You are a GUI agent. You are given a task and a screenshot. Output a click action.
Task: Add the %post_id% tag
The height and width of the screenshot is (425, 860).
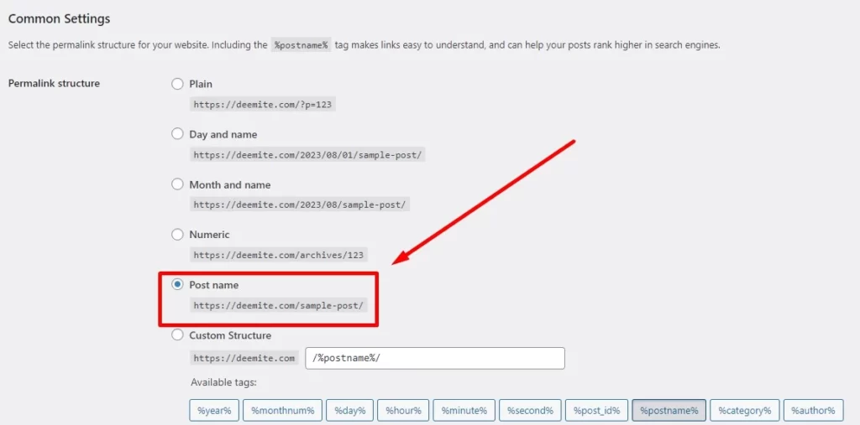(x=597, y=410)
